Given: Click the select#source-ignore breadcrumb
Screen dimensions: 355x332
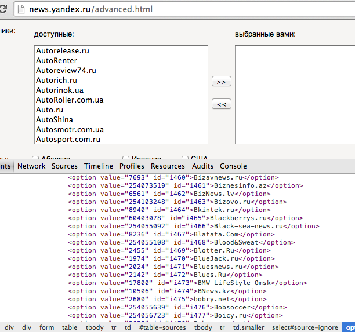Looking at the screenshot, I should coord(305,328).
